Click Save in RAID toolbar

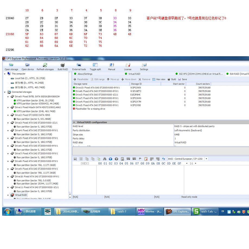point(183,79)
